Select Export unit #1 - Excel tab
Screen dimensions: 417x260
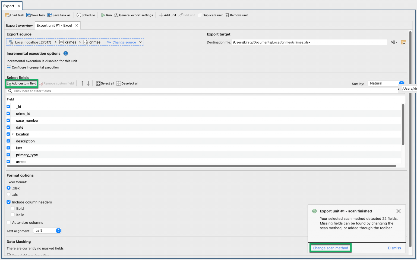pos(54,25)
